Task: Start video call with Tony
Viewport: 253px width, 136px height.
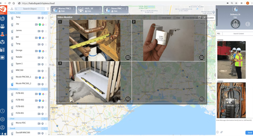Action: pyautogui.click(x=39, y=18)
